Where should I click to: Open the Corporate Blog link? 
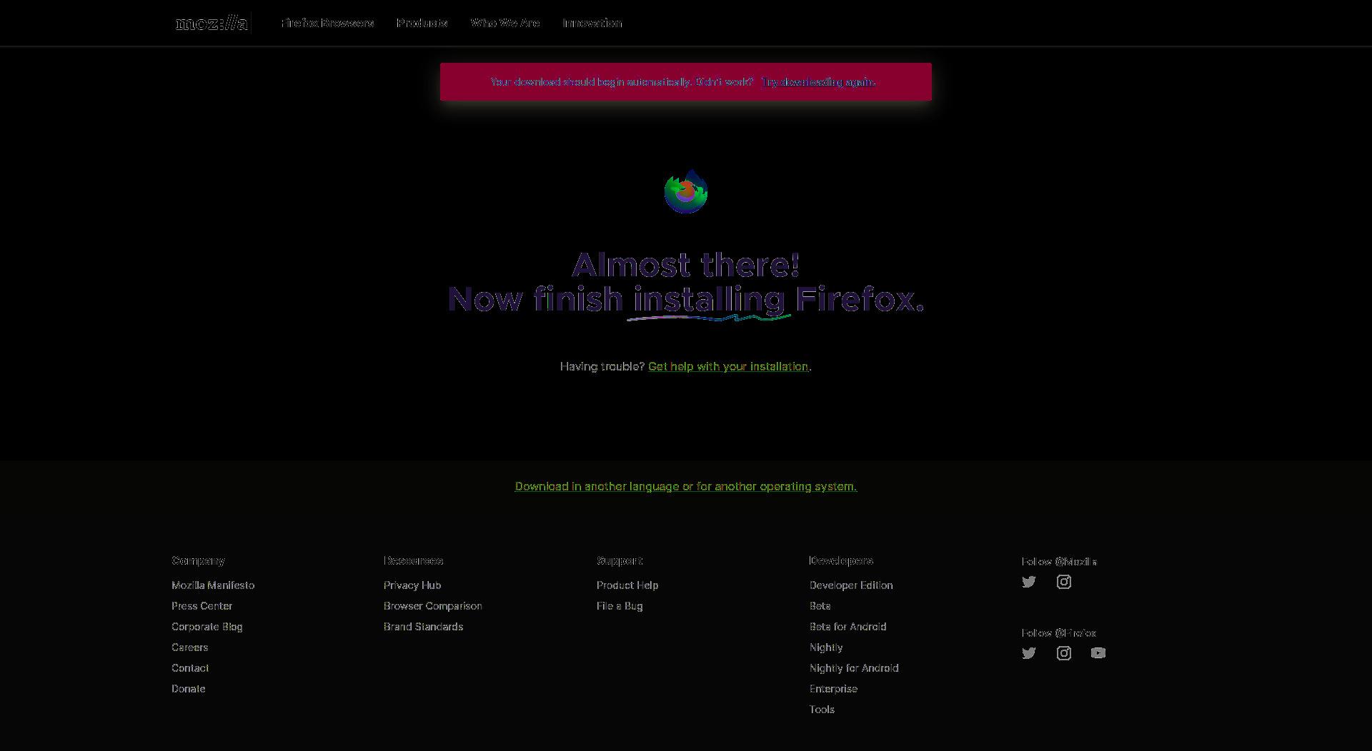tap(207, 627)
